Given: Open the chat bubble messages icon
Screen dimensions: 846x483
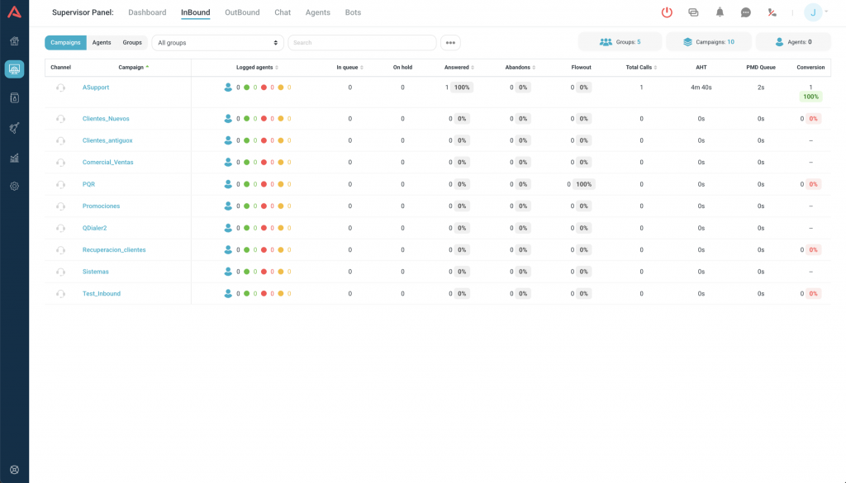Looking at the screenshot, I should point(746,12).
